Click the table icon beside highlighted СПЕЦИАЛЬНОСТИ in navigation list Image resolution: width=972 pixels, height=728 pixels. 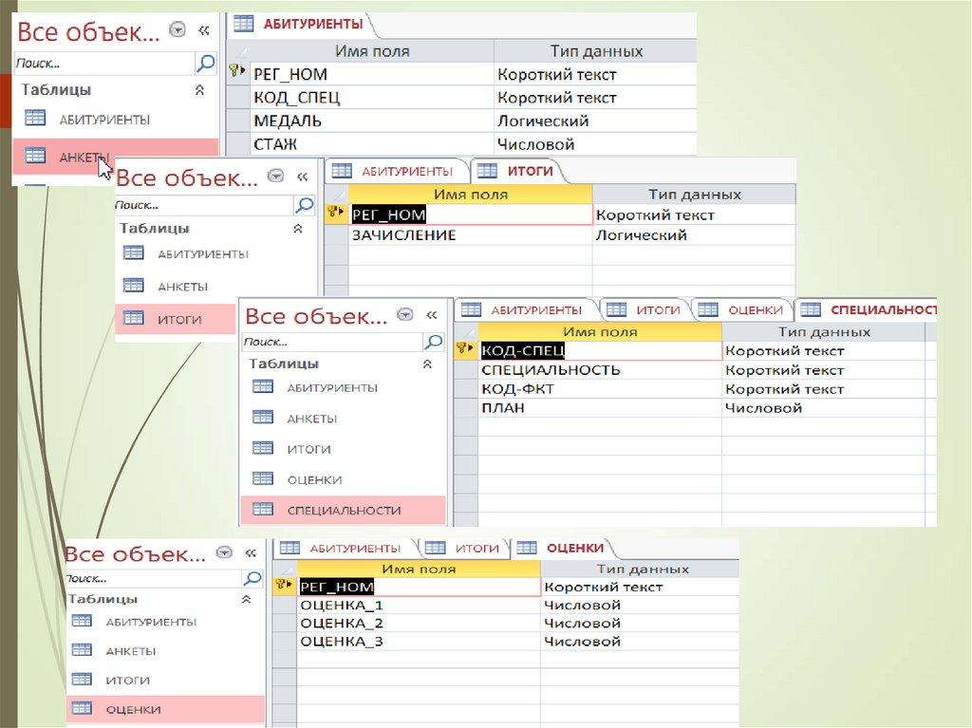click(x=262, y=510)
